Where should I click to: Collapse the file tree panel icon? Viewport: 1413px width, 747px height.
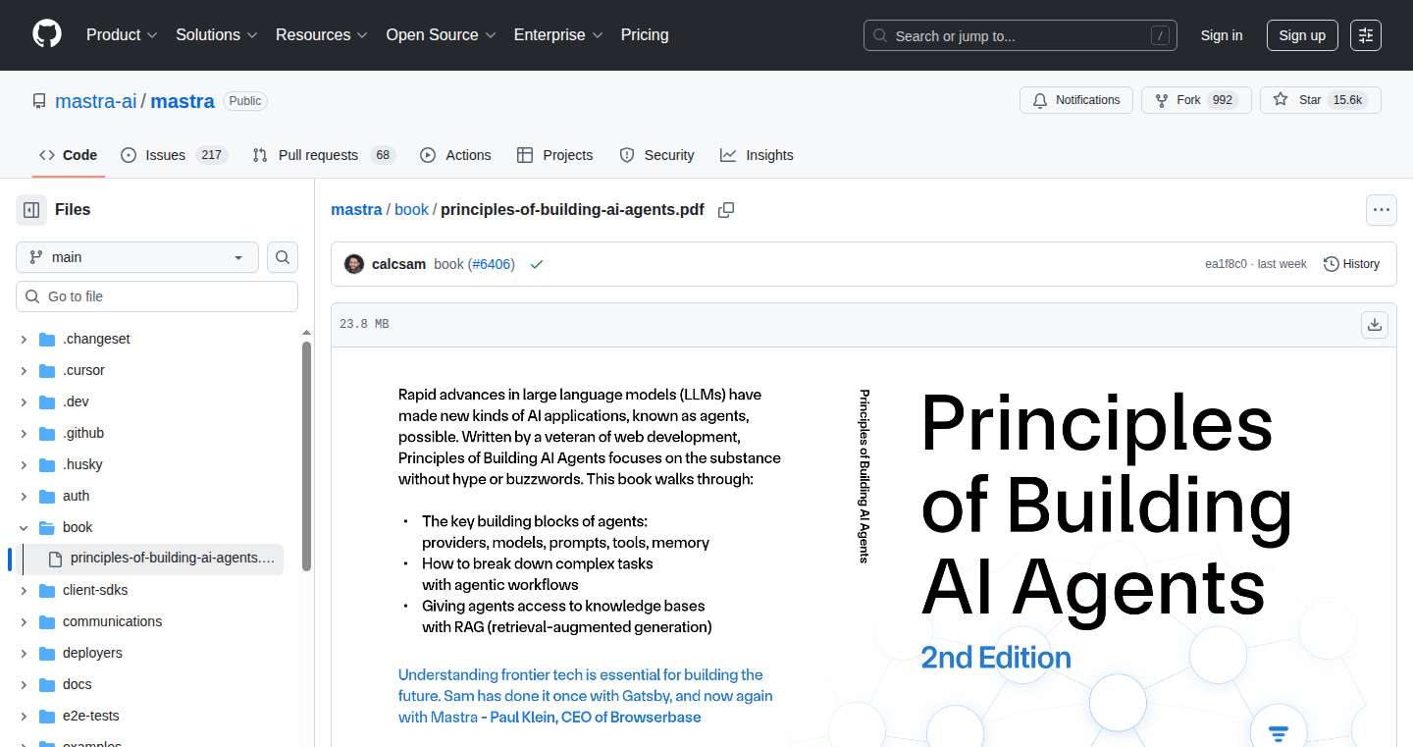[31, 209]
